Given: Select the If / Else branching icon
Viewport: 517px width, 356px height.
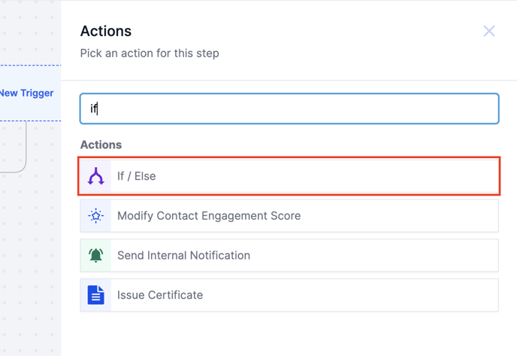Looking at the screenshot, I should coord(96,176).
